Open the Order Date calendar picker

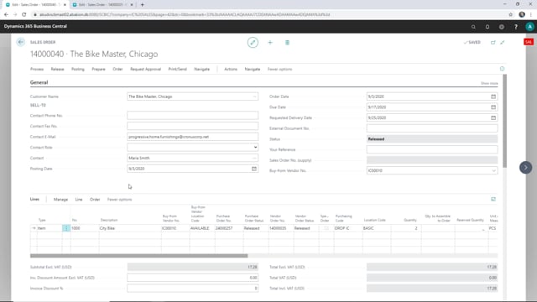tap(493, 96)
